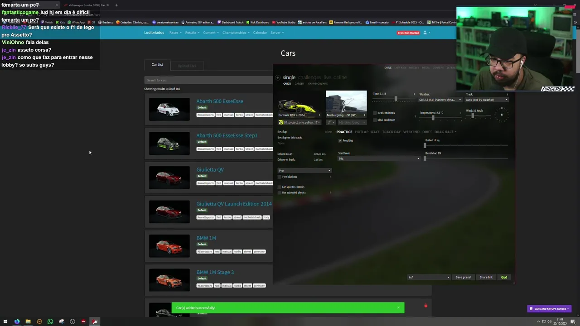Image resolution: width=580 pixels, height=326 pixels.
Task: Open the Giulietta QV car link
Action: pyautogui.click(x=210, y=170)
